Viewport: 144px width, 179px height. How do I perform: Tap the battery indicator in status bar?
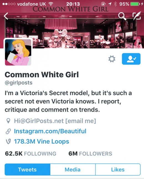(x=135, y=4)
